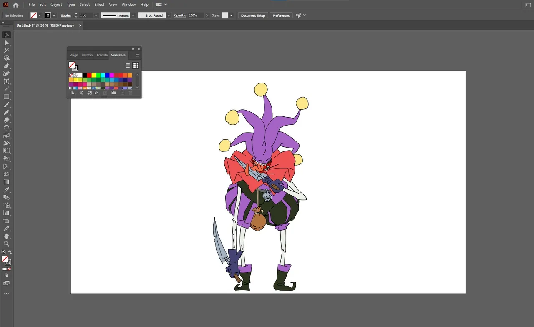Pick the Lasso tool
534x327 pixels.
tap(6, 58)
